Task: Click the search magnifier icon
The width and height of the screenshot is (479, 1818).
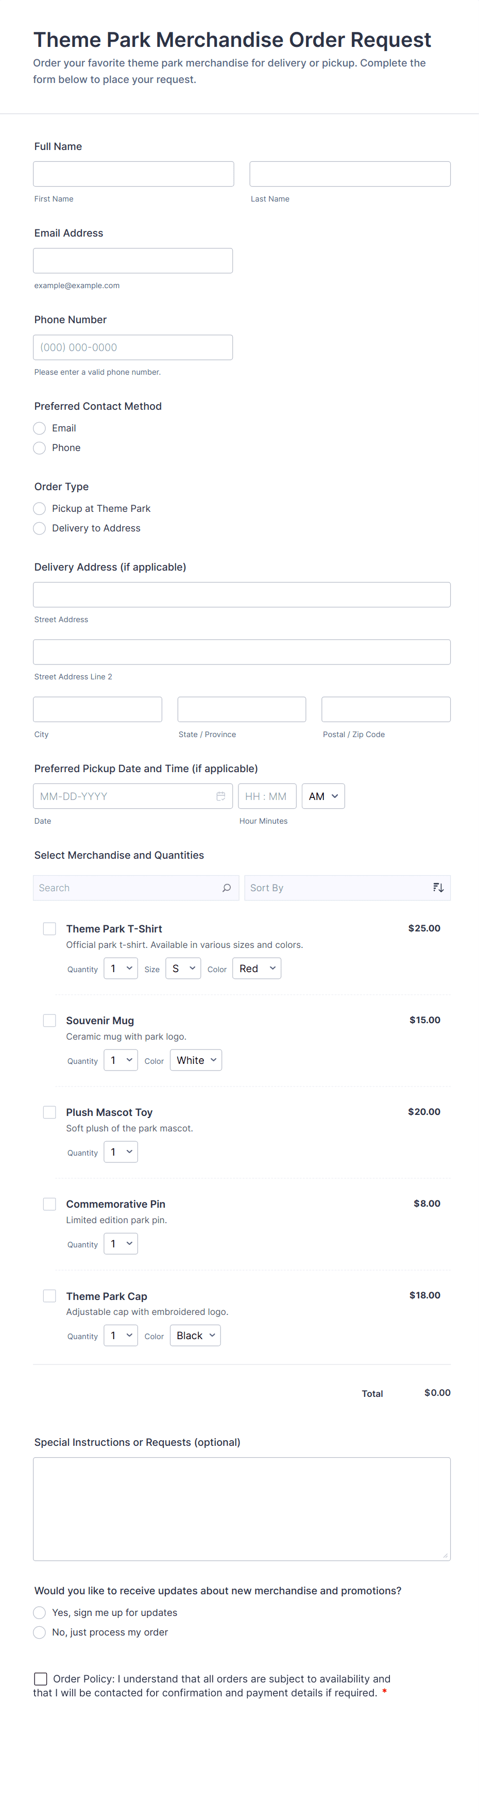Action: click(x=227, y=888)
